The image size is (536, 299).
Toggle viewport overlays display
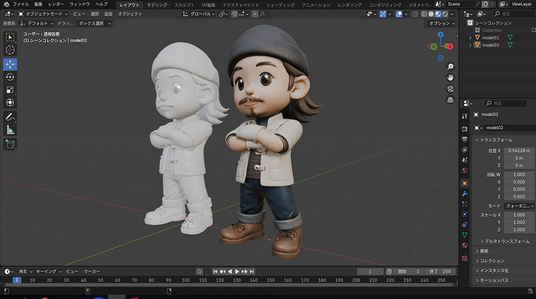click(x=399, y=14)
